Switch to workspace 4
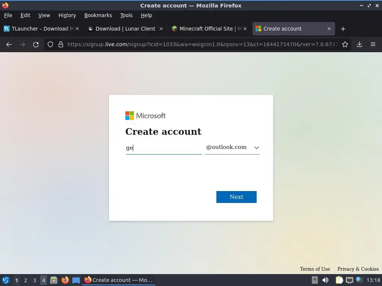Image resolution: width=382 pixels, height=286 pixels. tap(44, 280)
